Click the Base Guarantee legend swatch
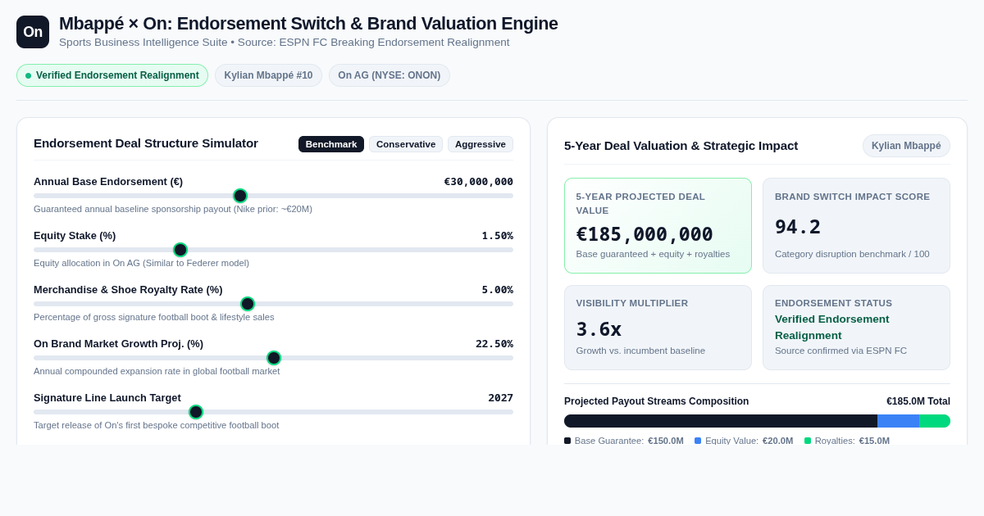The height and width of the screenshot is (516, 984). click(x=567, y=441)
